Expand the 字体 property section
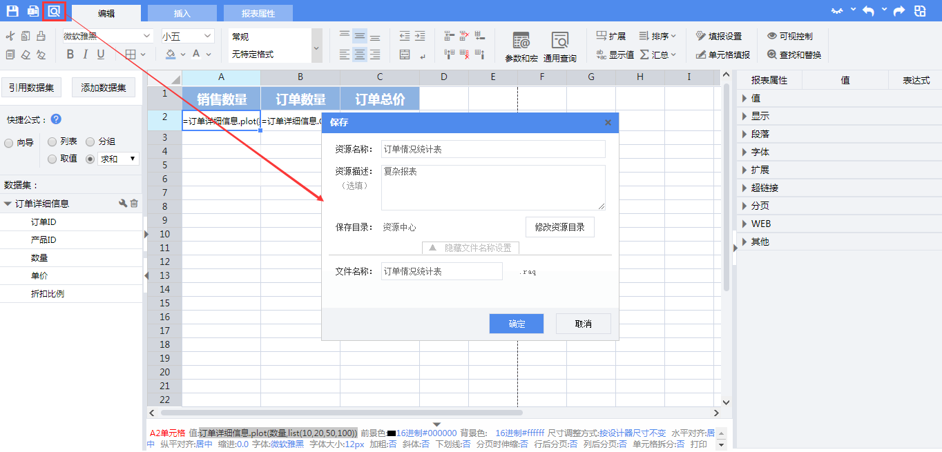Image resolution: width=942 pixels, height=452 pixels. tap(760, 152)
